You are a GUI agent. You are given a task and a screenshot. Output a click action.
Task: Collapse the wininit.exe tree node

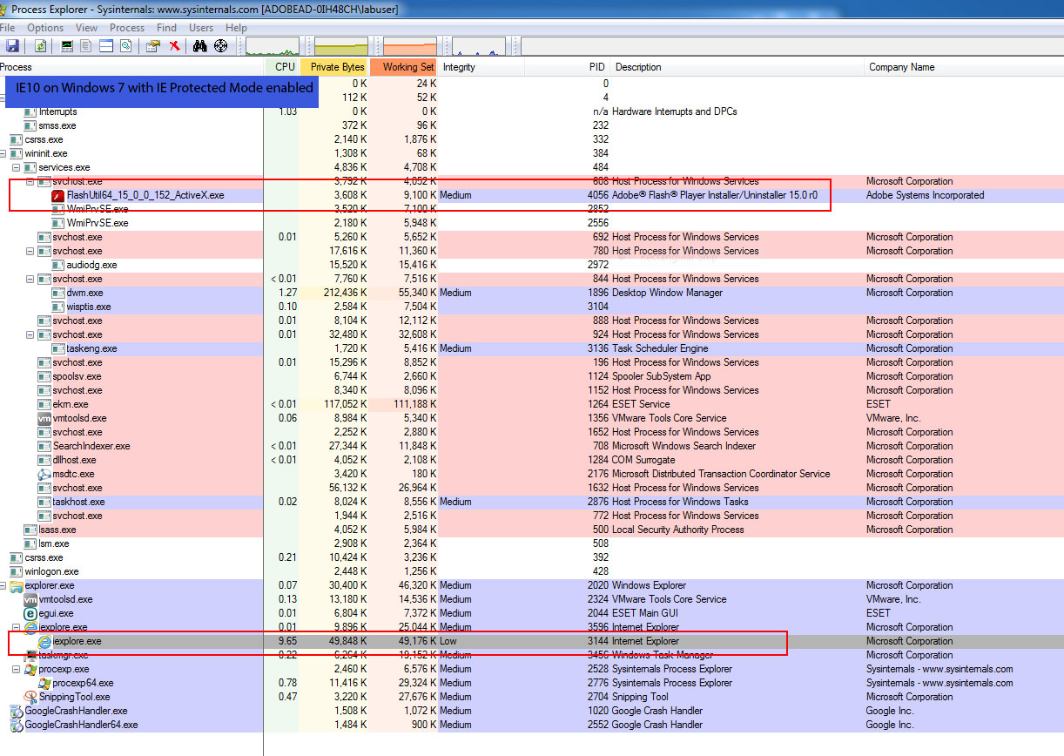[3, 153]
